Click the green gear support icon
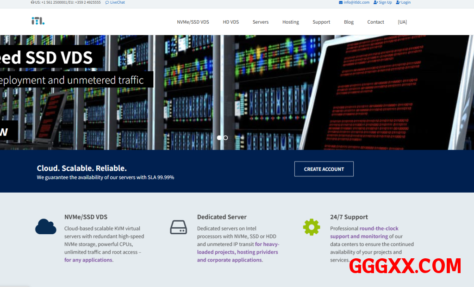The height and width of the screenshot is (287, 474). coord(312,227)
